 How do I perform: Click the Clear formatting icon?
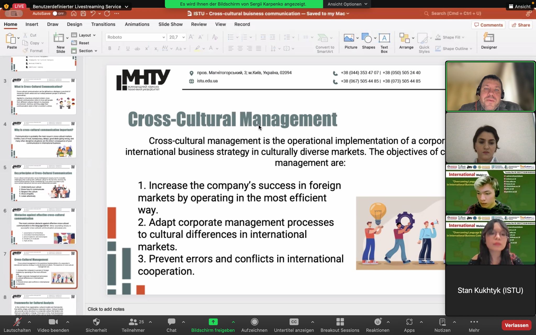coord(215,37)
